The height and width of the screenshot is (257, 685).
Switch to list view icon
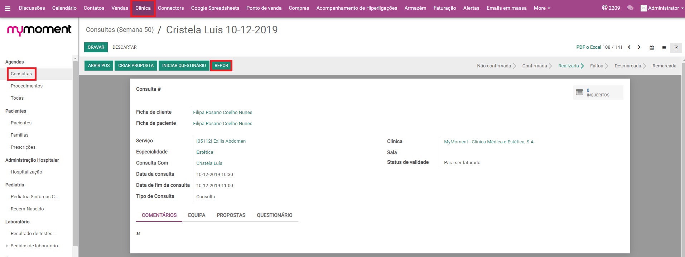[664, 47]
